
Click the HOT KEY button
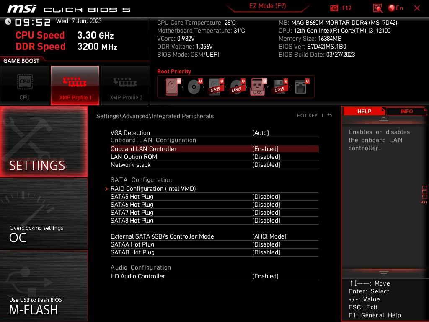pos(307,116)
